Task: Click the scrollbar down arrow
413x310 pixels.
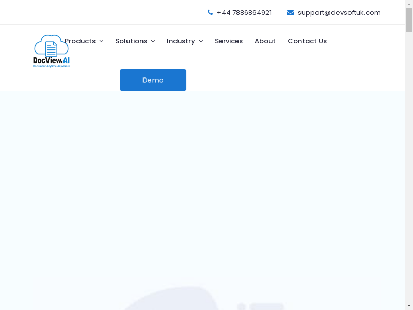Action: tap(409, 306)
